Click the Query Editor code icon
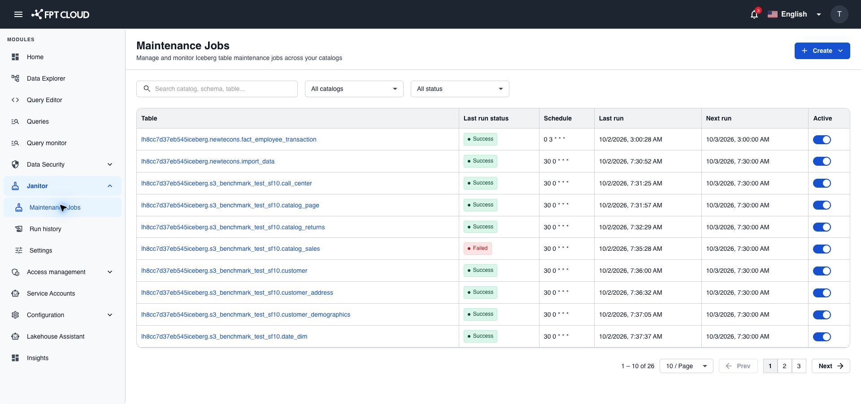The width and height of the screenshot is (861, 404). (15, 100)
